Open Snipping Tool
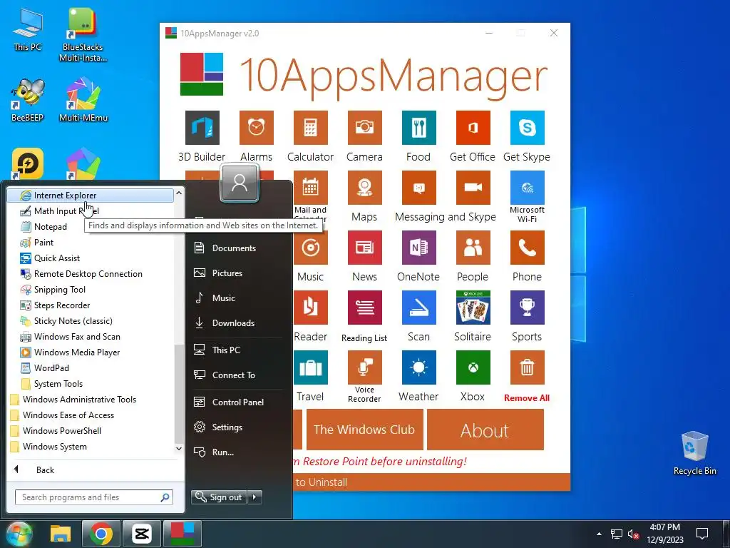 (x=91, y=290)
